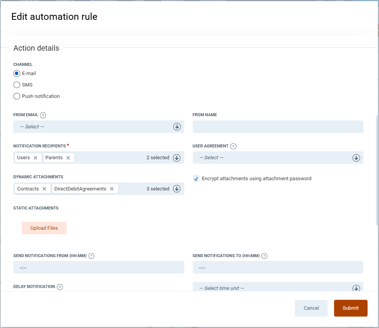Screen dimensions: 379x328
Task: Click the User Agreement help icon
Action: pos(233,146)
